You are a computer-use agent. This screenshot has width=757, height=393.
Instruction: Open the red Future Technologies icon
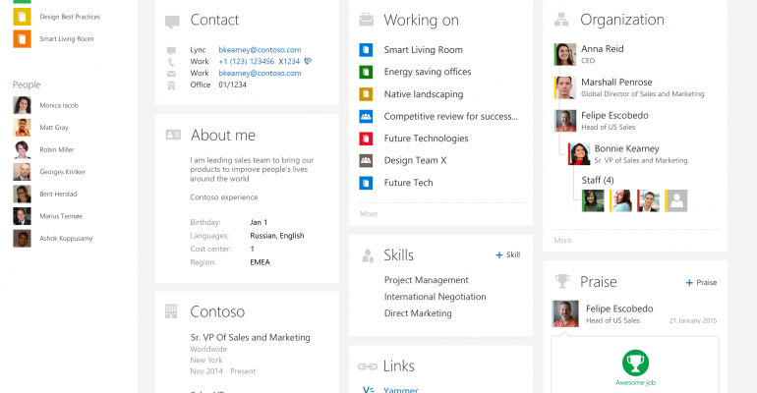366,139
